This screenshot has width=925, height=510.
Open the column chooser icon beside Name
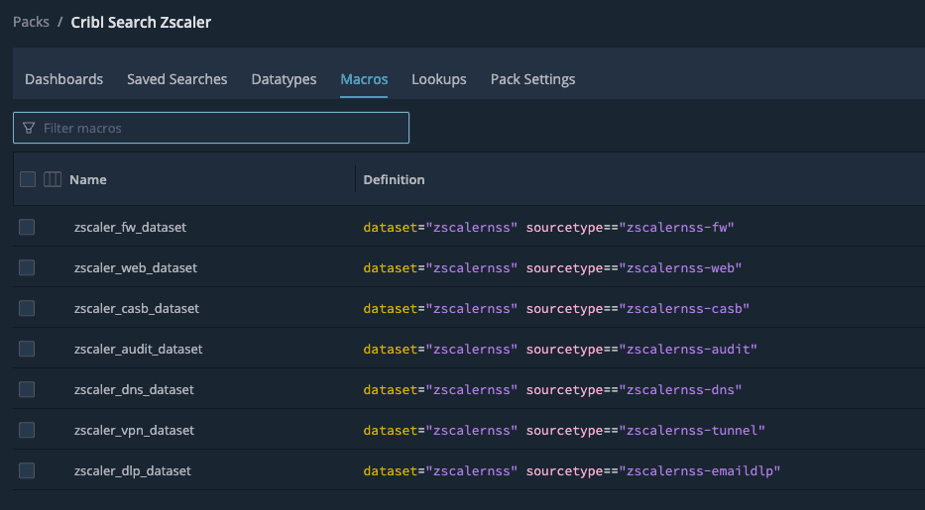point(53,179)
